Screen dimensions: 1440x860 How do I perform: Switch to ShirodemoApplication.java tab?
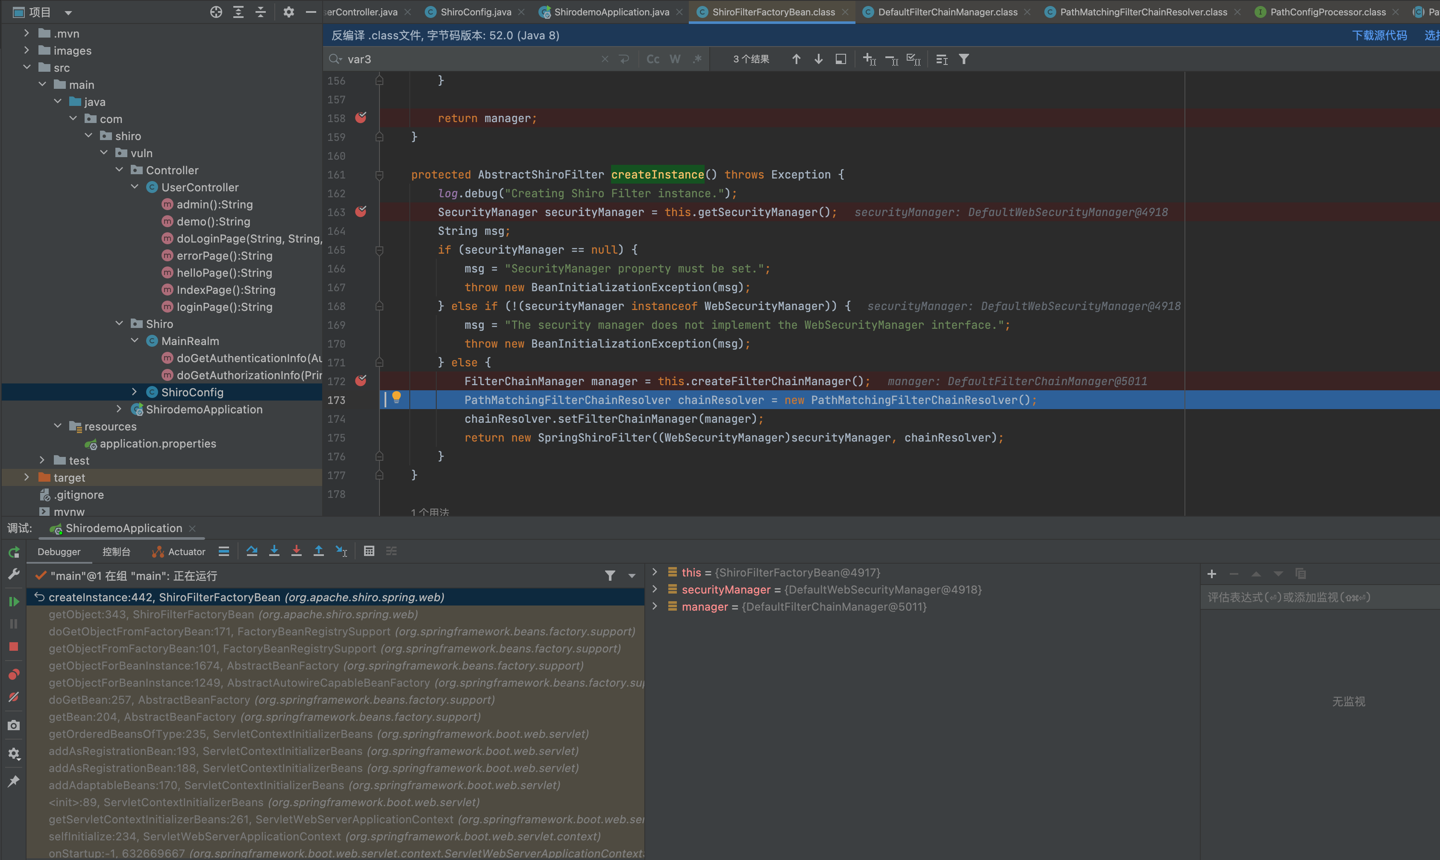click(x=611, y=12)
